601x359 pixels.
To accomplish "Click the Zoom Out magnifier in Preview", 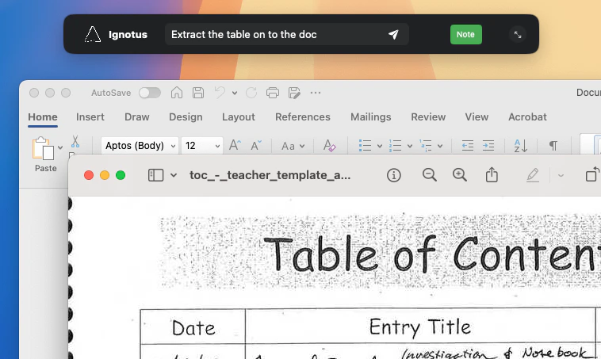I will point(429,175).
